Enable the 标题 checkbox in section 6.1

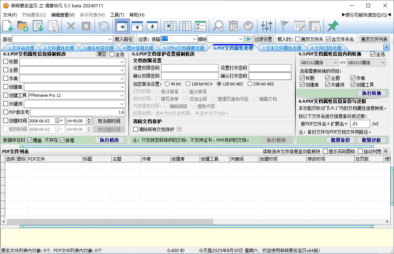[6, 62]
